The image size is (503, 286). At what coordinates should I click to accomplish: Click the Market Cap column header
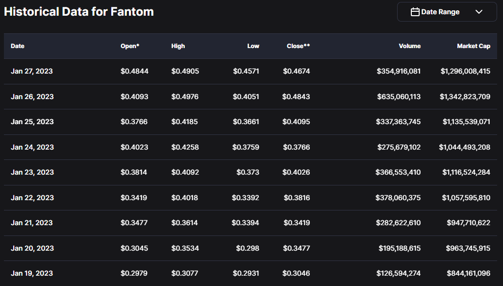(x=473, y=46)
